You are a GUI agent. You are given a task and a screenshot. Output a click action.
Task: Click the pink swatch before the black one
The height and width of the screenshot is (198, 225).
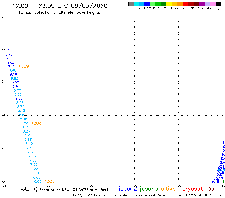[213, 4]
